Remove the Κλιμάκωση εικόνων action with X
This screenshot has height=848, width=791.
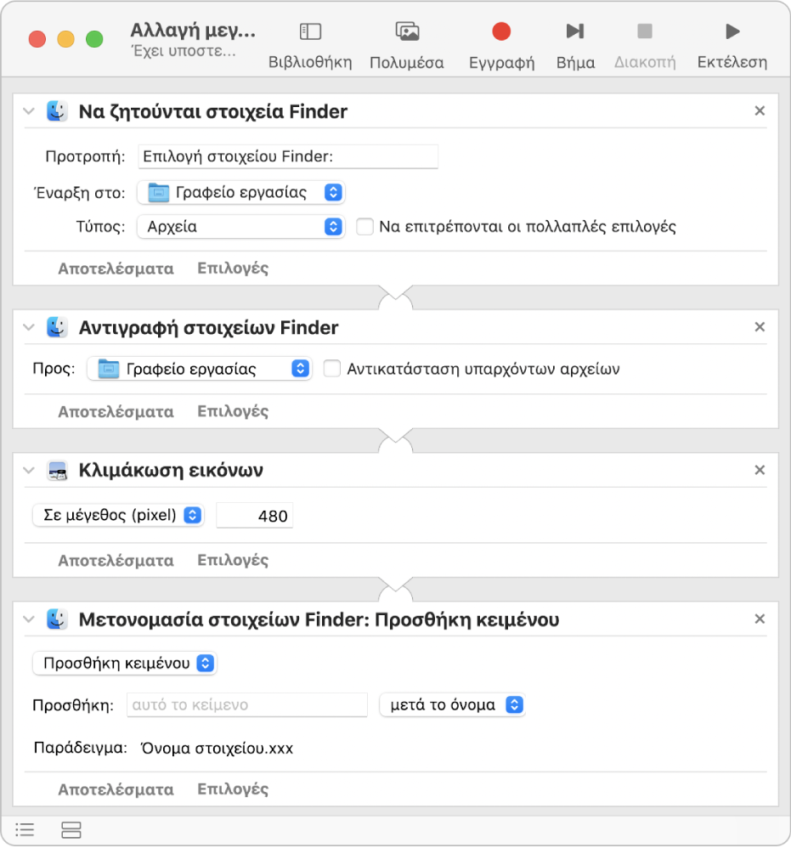click(760, 471)
